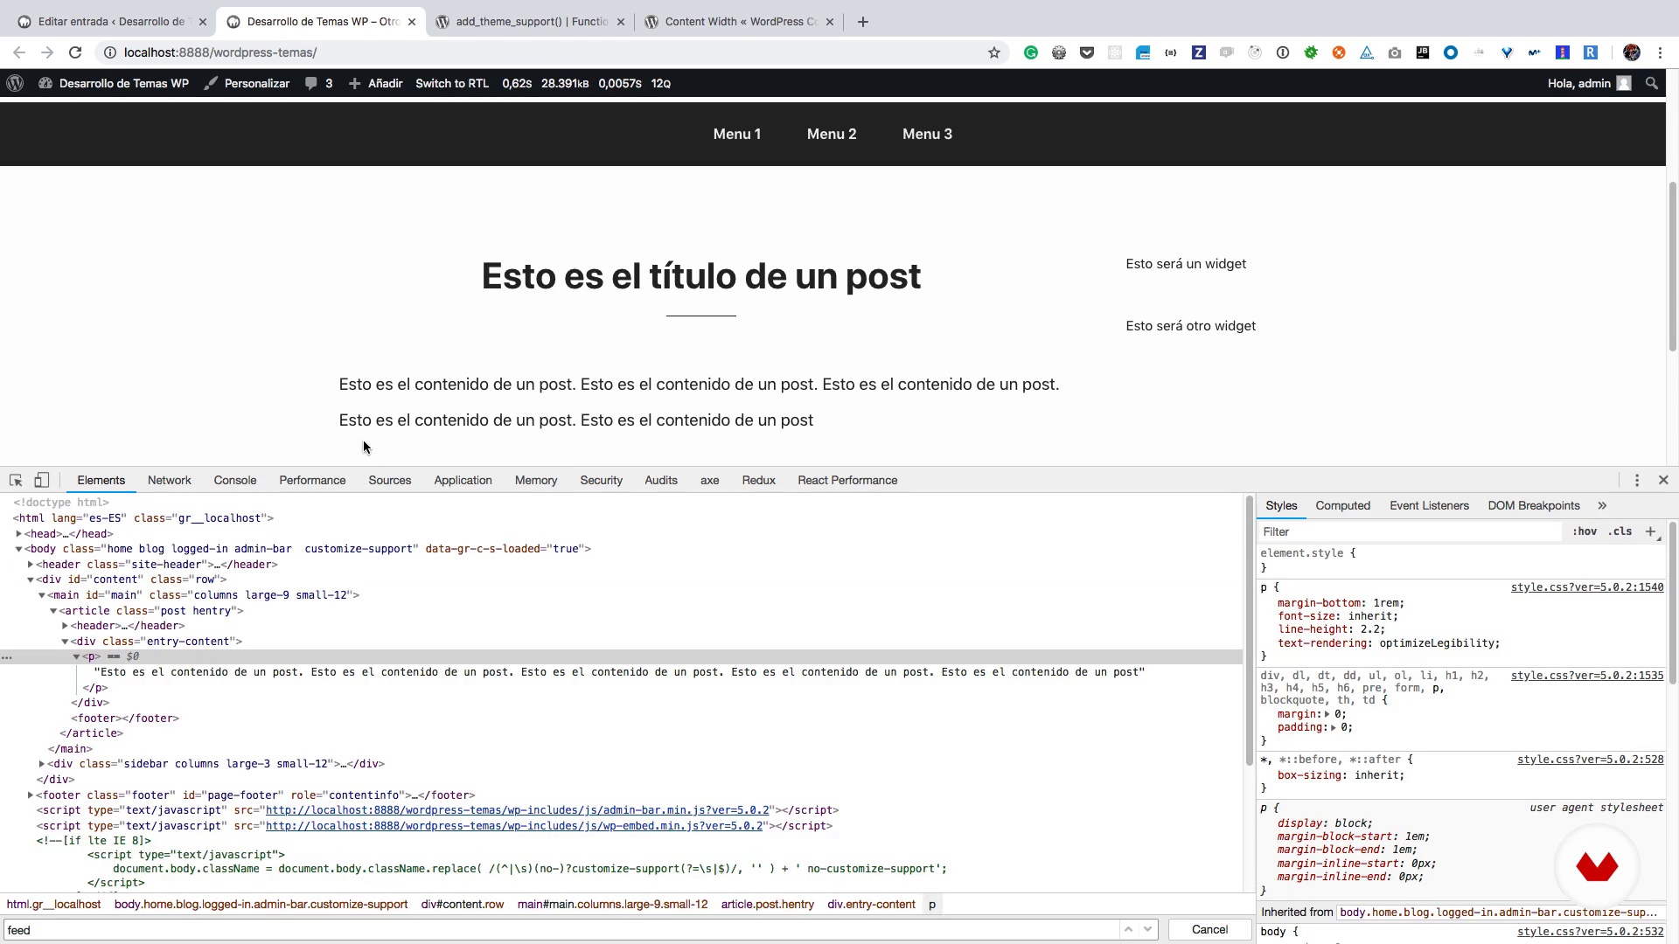Open the axe accessibility extension icon
The width and height of the screenshot is (1679, 944).
click(x=1367, y=52)
